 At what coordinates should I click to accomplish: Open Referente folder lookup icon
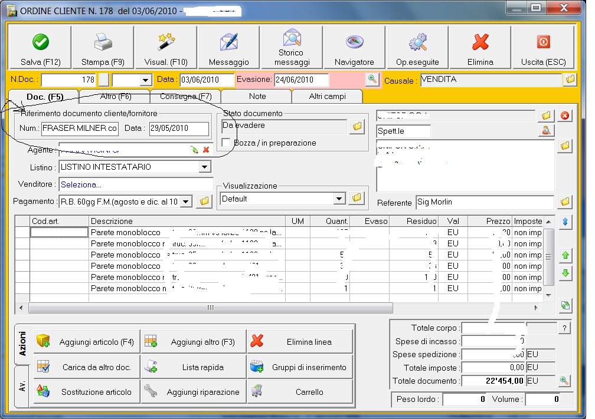(x=565, y=202)
